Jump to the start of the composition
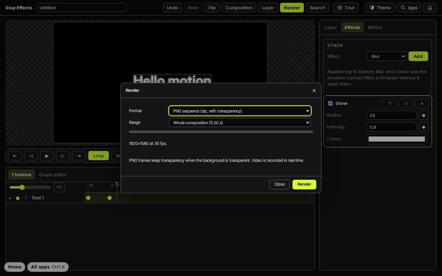This screenshot has width=442, height=276. [15, 156]
